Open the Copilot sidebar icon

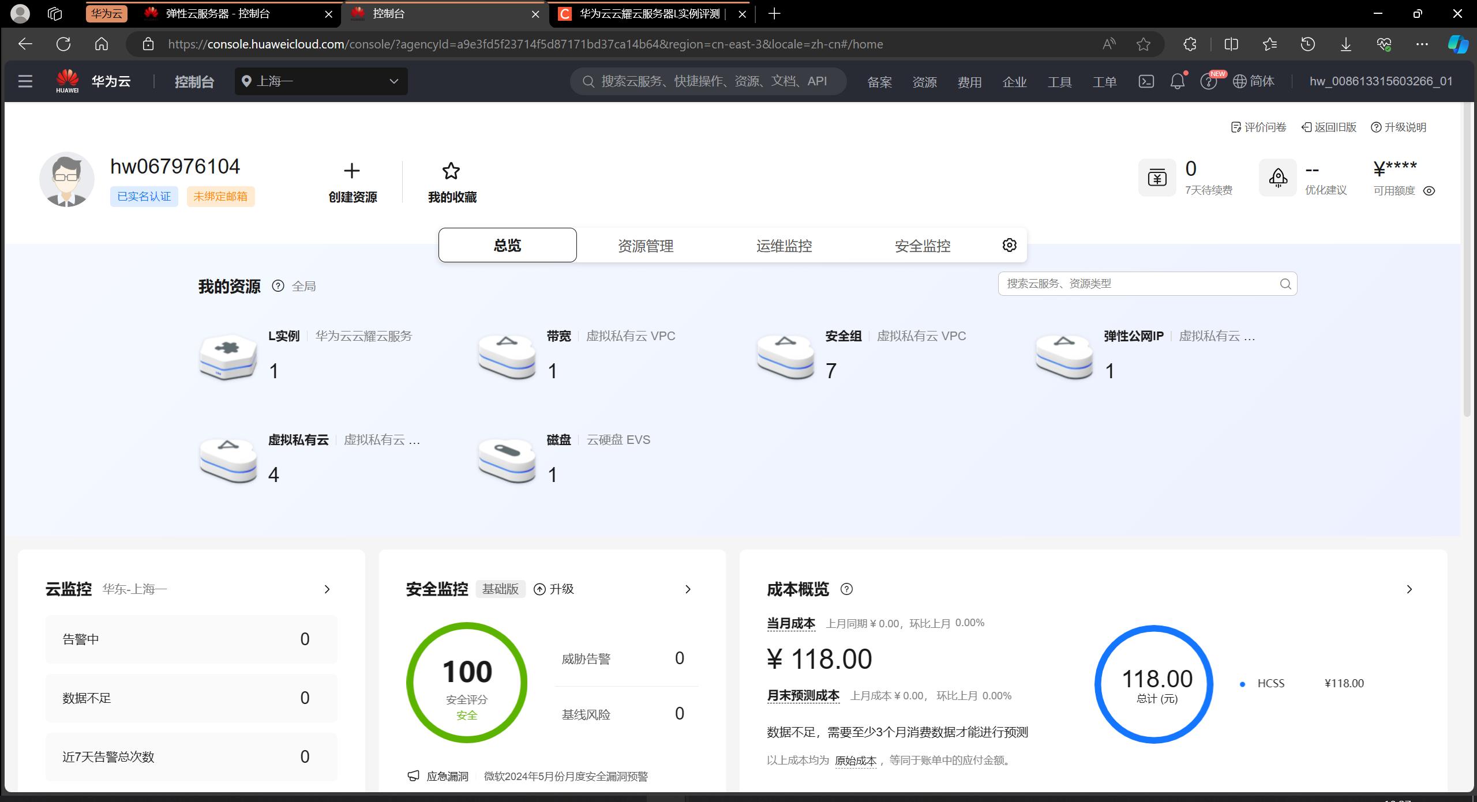pyautogui.click(x=1457, y=44)
